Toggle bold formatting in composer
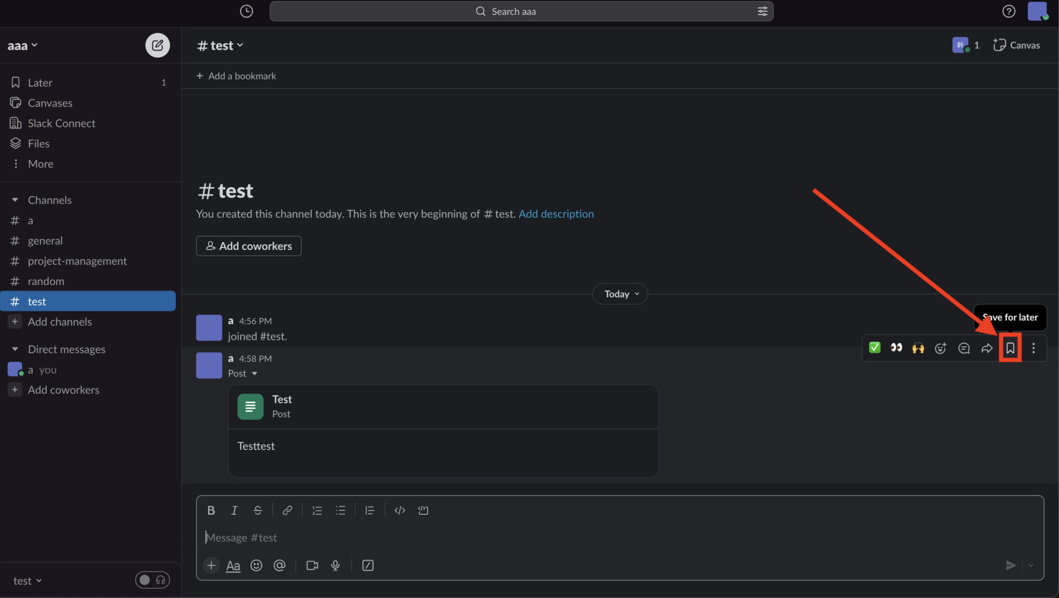 (211, 510)
